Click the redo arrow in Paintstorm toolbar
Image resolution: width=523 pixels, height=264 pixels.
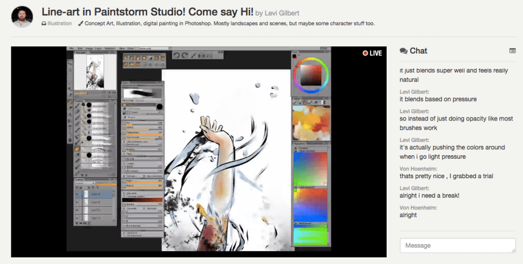184,55
